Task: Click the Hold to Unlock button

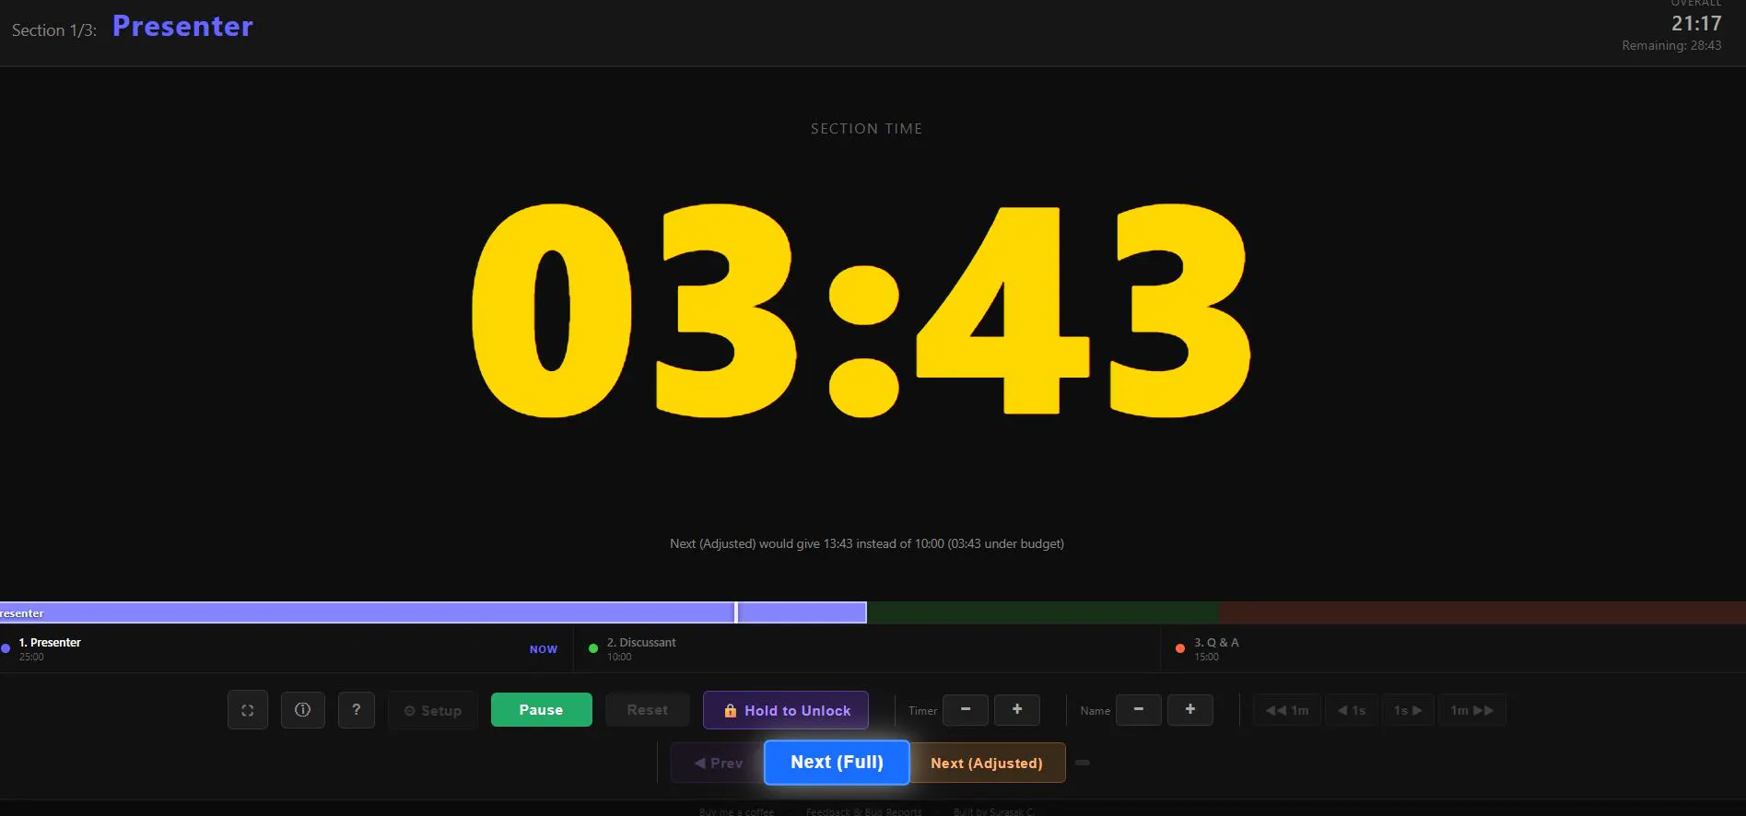Action: [x=786, y=710]
